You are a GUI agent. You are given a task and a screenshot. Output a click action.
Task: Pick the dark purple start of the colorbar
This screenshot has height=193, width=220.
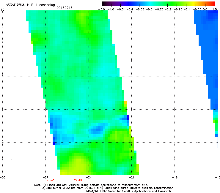(105, 4)
